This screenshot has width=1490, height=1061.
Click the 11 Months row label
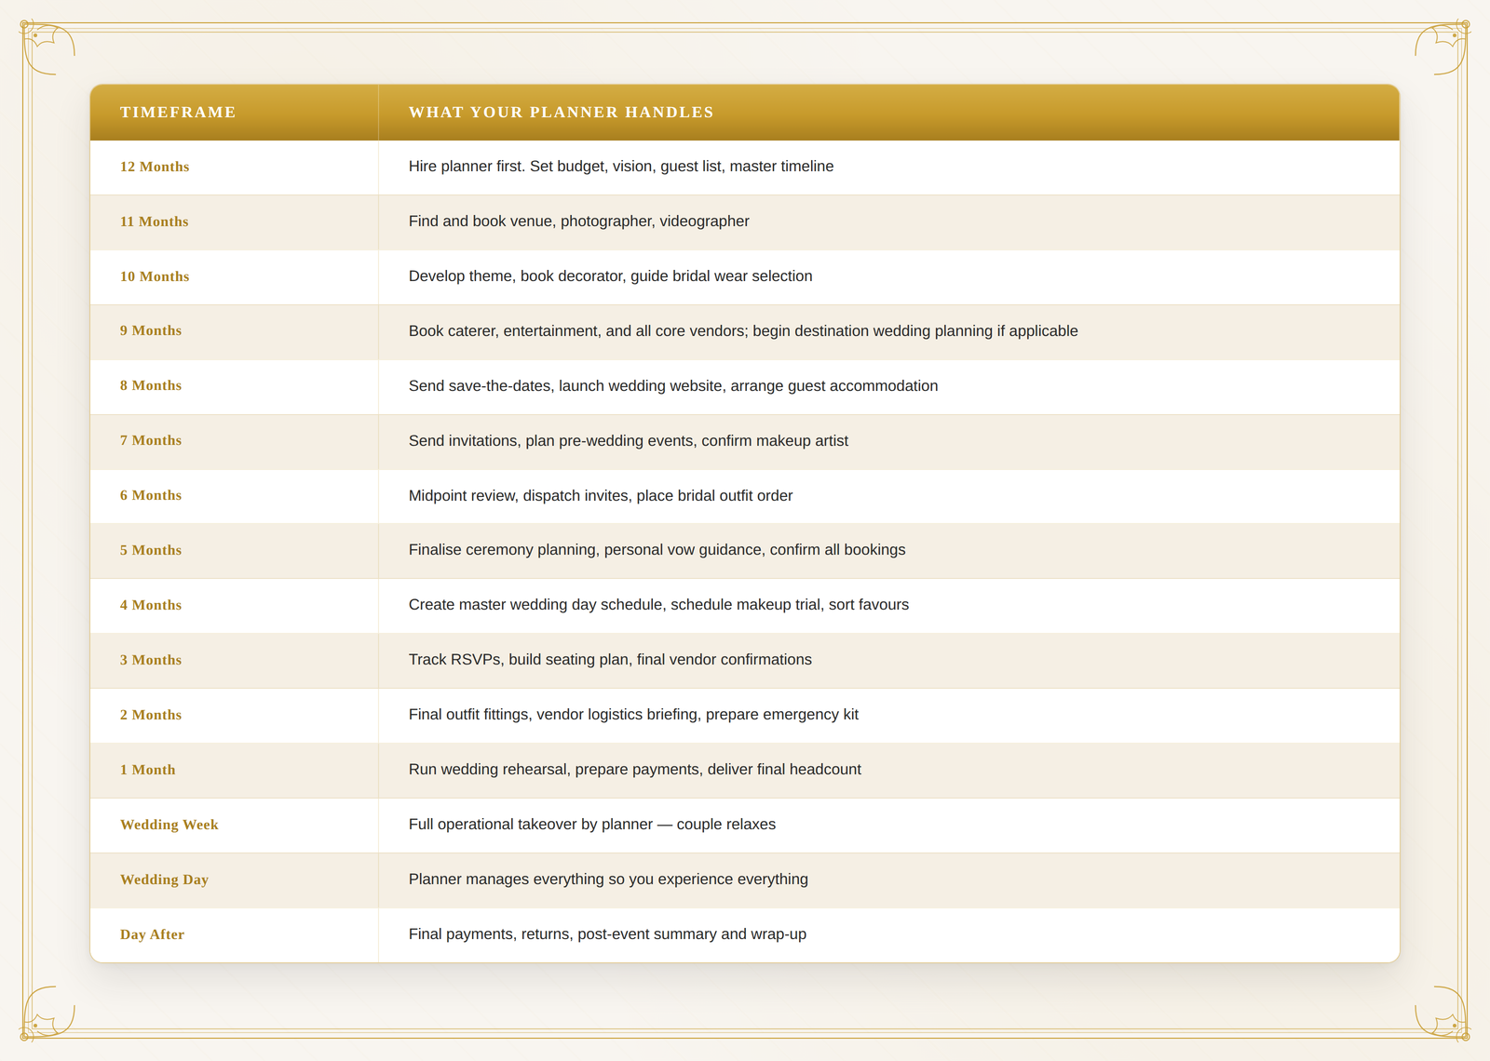pyautogui.click(x=154, y=222)
